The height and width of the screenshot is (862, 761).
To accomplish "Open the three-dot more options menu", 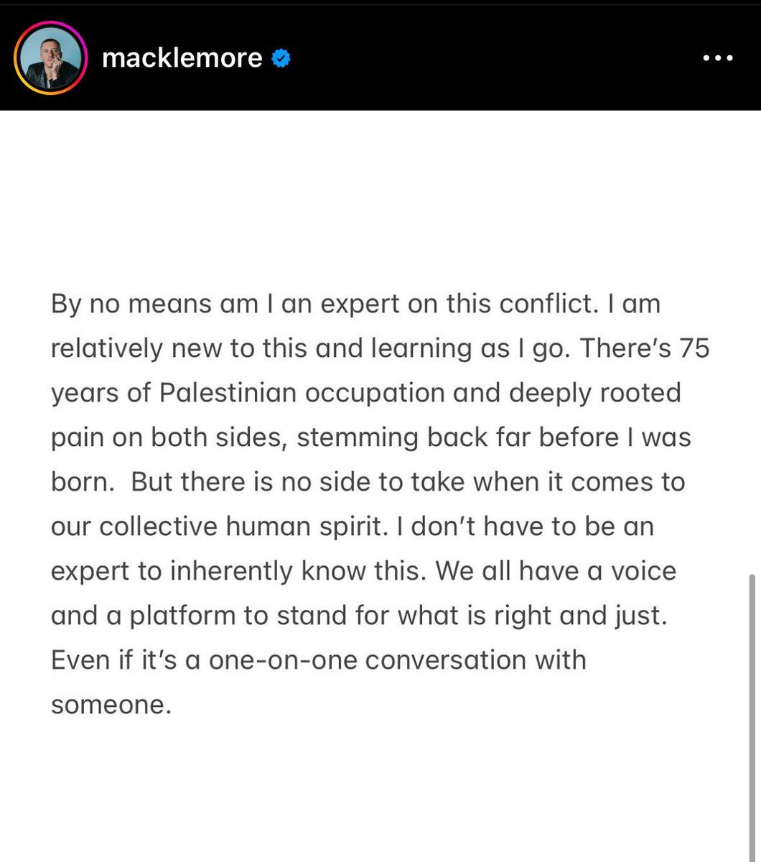I will coord(717,58).
